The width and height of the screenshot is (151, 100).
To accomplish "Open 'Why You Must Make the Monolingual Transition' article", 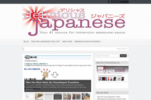I will 53,82.
